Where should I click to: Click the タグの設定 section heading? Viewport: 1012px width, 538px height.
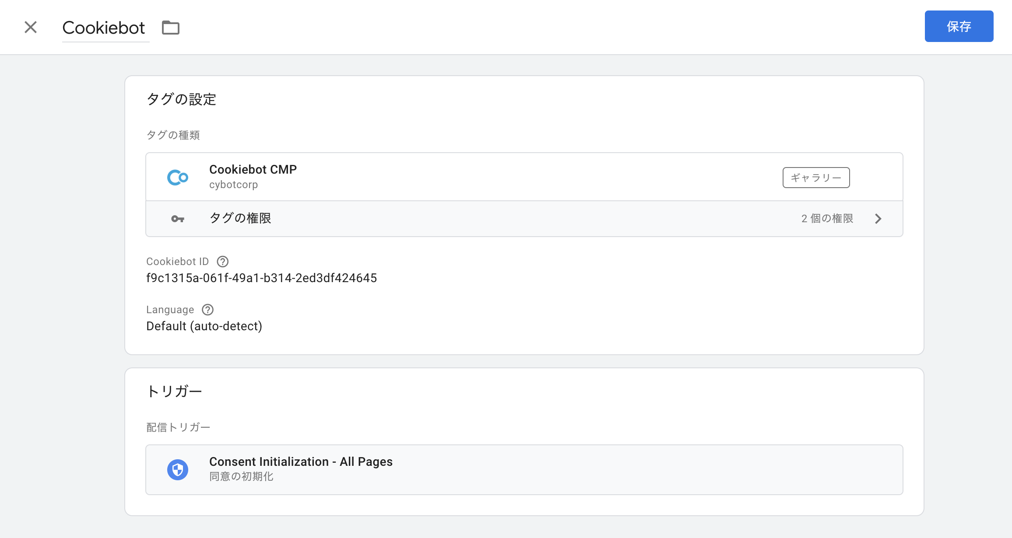(181, 99)
